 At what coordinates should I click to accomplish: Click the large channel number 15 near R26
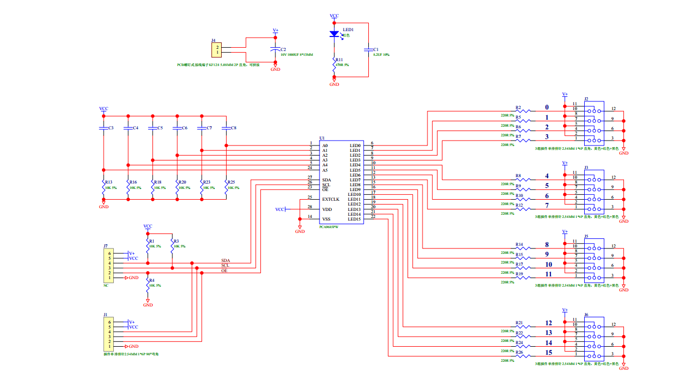click(x=548, y=353)
